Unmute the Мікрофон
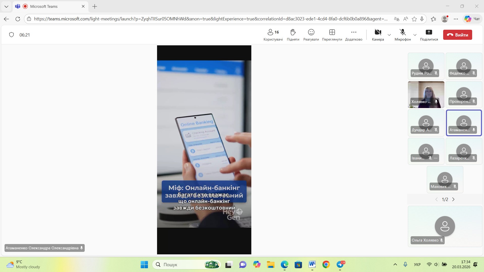 point(402,35)
